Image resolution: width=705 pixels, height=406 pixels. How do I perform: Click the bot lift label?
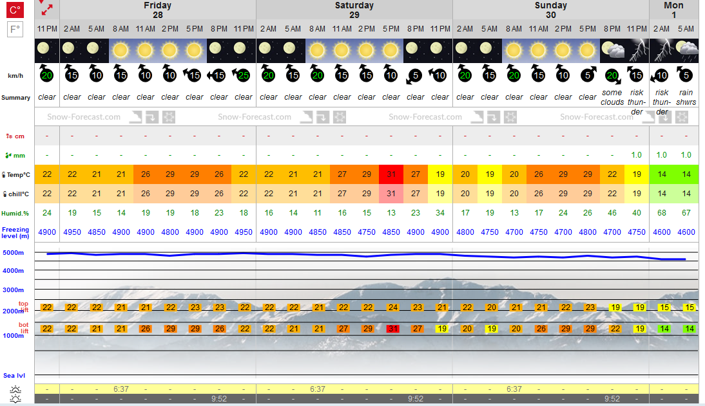23,328
